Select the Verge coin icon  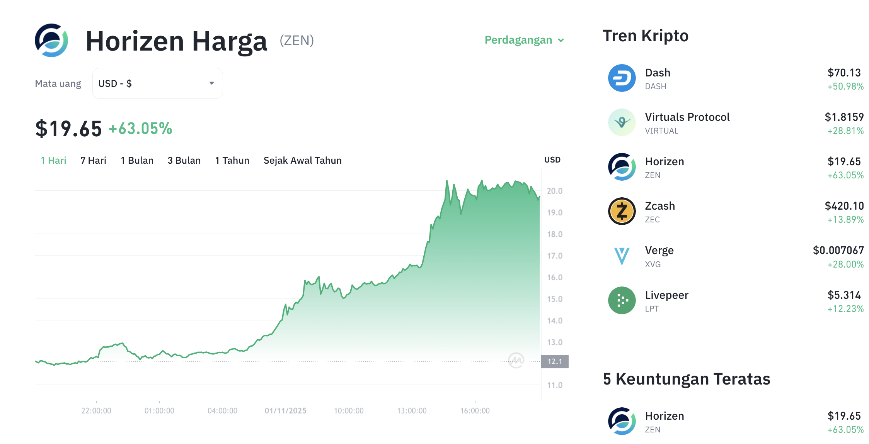[x=621, y=256]
